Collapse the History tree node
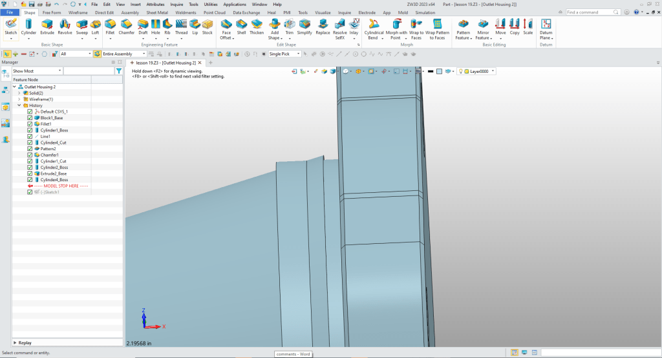 (19, 105)
